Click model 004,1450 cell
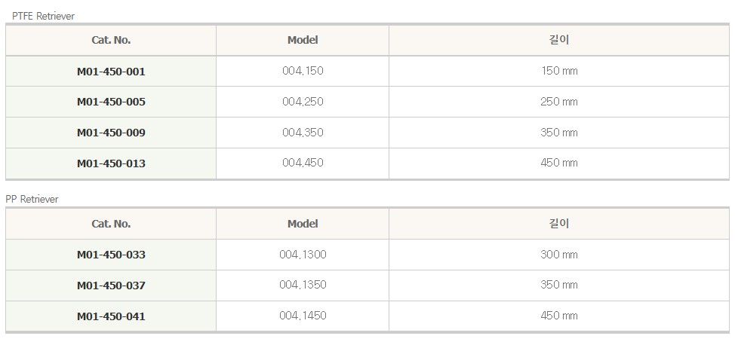Image resolution: width=735 pixels, height=339 pixels. (303, 316)
